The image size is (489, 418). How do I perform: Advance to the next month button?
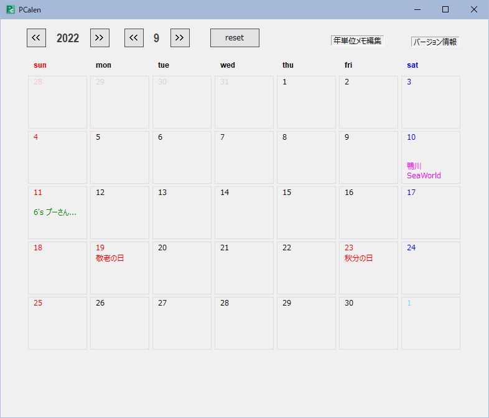[x=180, y=38]
